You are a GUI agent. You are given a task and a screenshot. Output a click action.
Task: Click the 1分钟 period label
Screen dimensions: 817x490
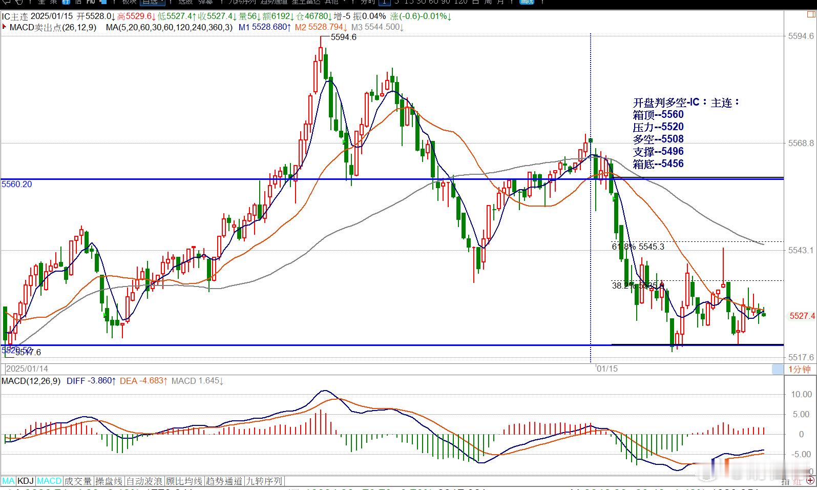(x=799, y=369)
